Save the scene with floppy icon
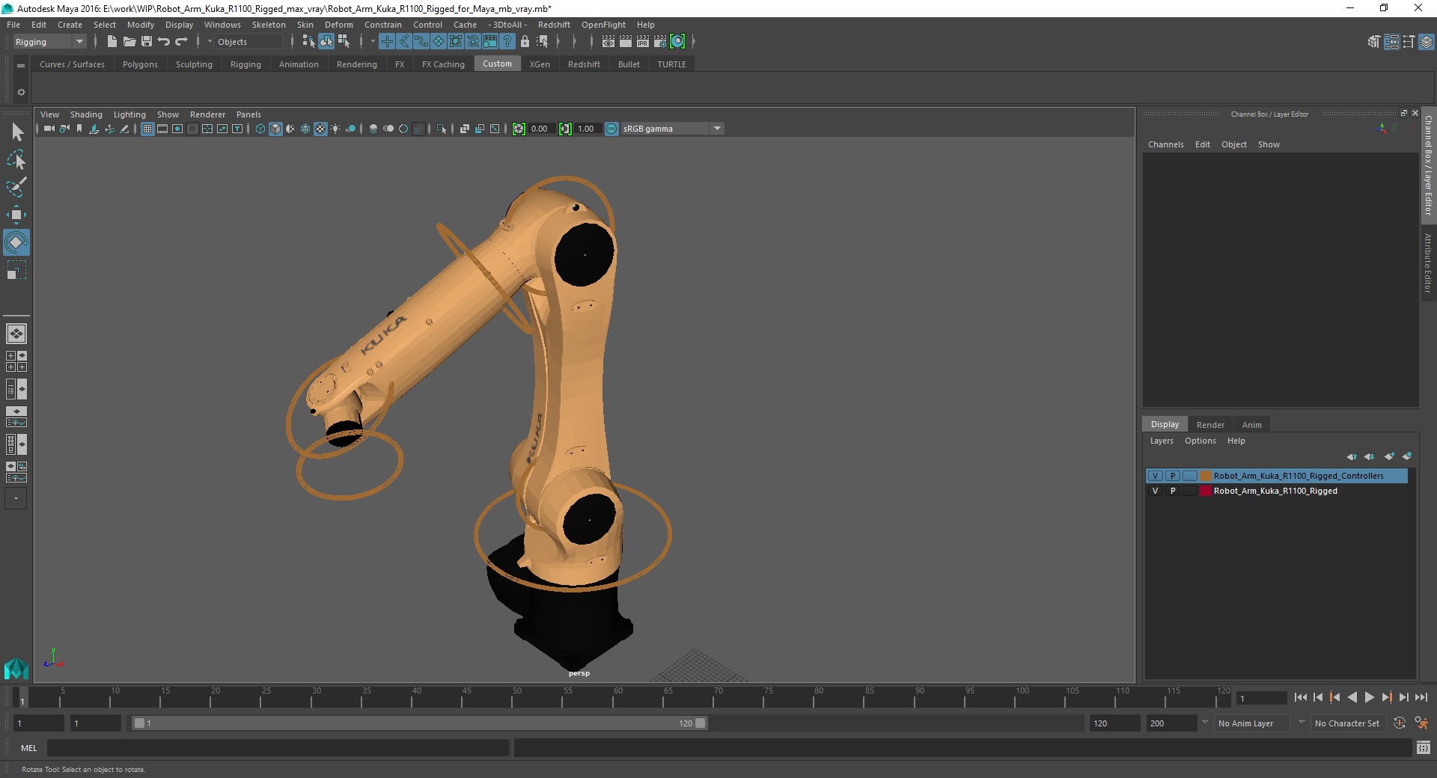The width and height of the screenshot is (1437, 778). (147, 42)
